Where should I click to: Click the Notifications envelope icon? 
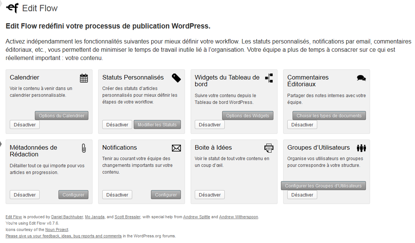click(176, 148)
